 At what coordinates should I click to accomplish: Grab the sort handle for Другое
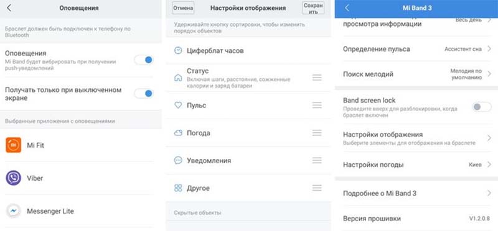(317, 188)
